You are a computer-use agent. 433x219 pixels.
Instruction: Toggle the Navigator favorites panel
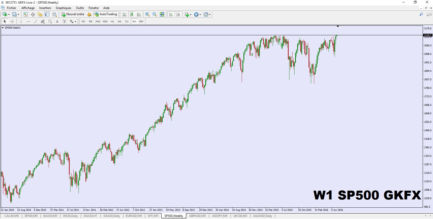[40, 14]
